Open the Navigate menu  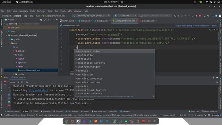click(24, 11)
